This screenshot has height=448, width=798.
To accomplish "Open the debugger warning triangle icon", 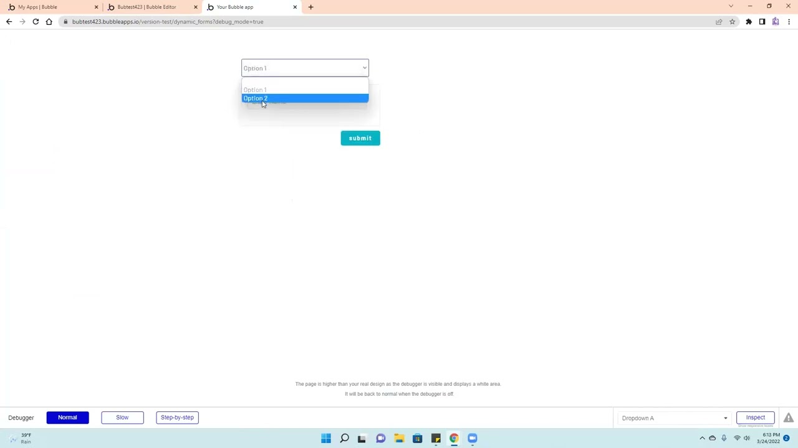I will coord(789,418).
